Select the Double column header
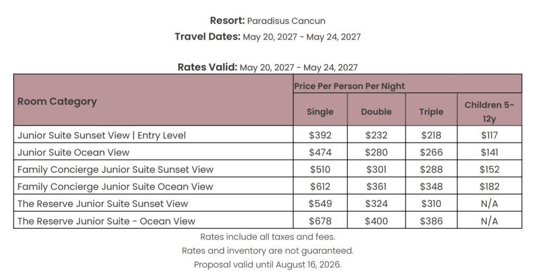 (x=376, y=109)
